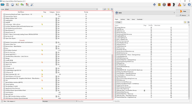Select the Overwrite row in mod list
Screen dimensions: 192x104
57,40
